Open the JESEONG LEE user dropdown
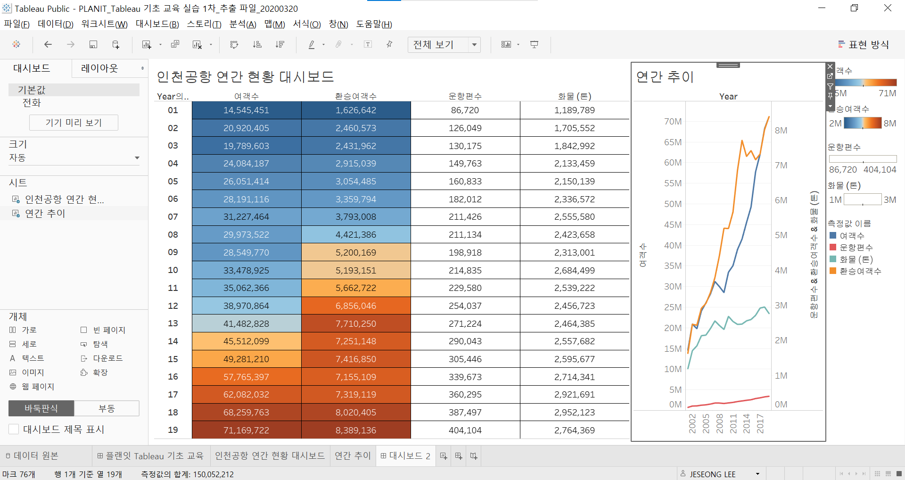This screenshot has width=905, height=480. 758,474
